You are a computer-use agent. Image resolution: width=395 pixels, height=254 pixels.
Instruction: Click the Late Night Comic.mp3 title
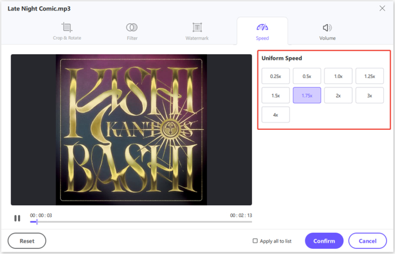pos(39,8)
